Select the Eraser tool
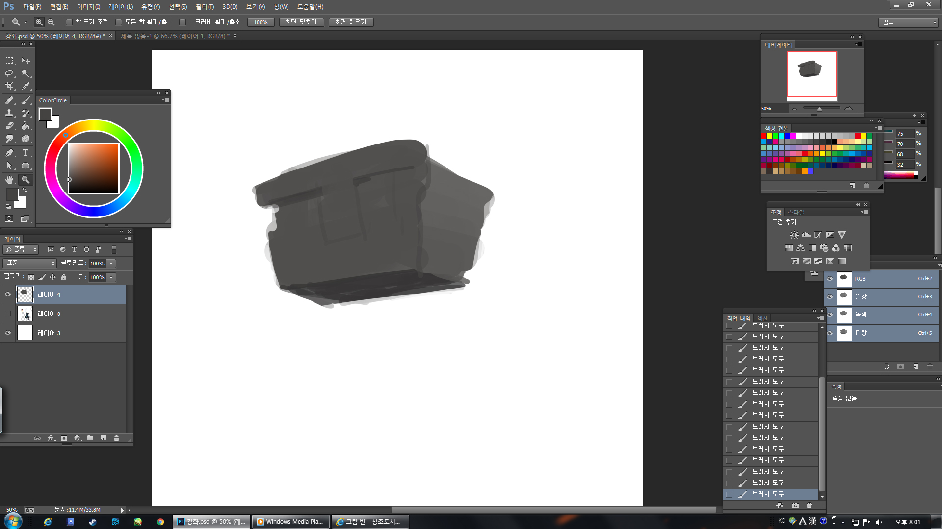Screen dimensions: 942x529 click(x=9, y=126)
